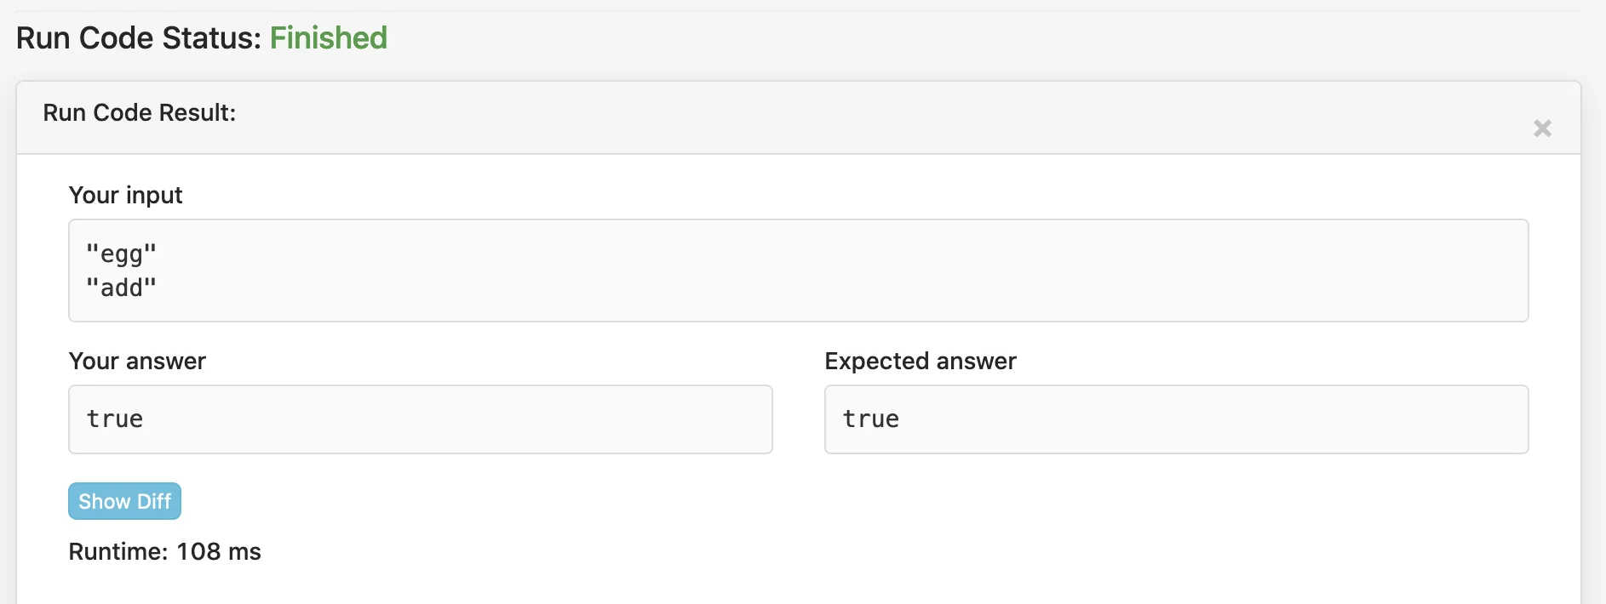Click empty space in the result panel header bar
Image resolution: width=1606 pixels, height=604 pixels.
click(852, 117)
